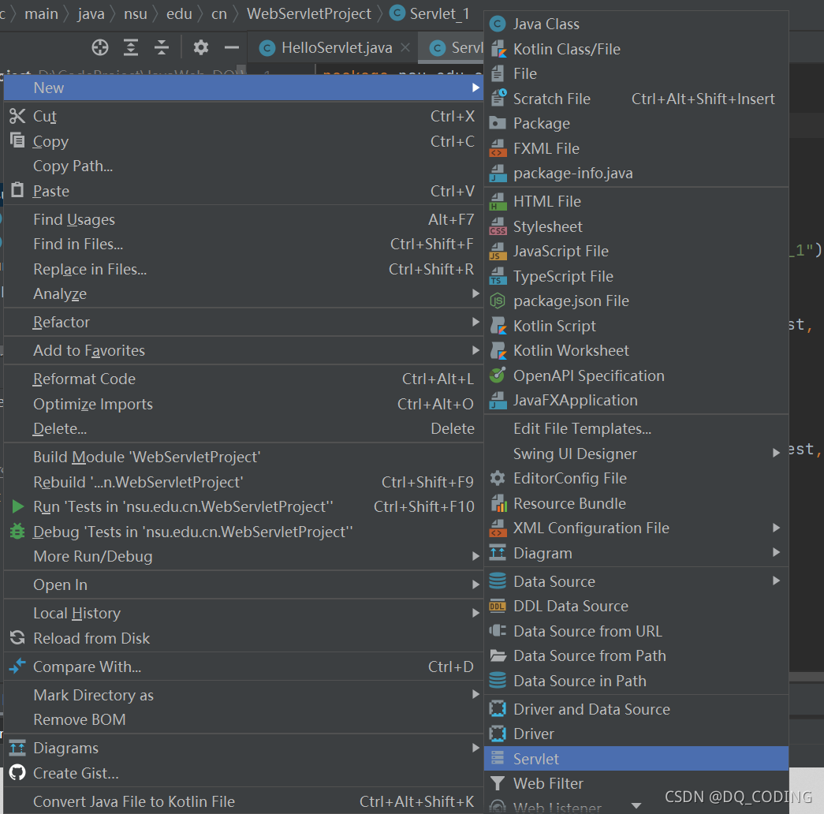Image resolution: width=824 pixels, height=814 pixels.
Task: Select Data Source from Path entry
Action: pos(636,655)
